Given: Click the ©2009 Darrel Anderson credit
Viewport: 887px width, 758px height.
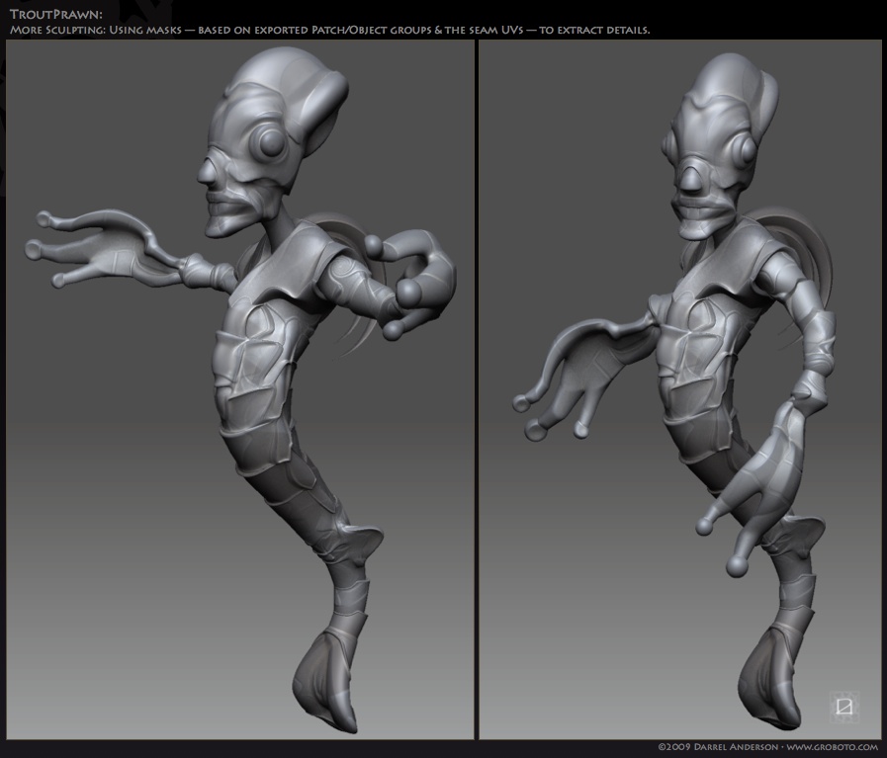Looking at the screenshot, I should click(x=718, y=747).
